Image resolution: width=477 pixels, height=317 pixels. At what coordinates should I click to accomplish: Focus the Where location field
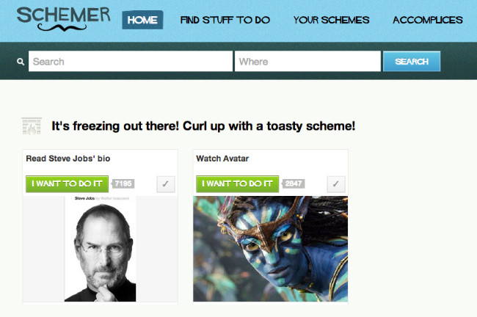click(x=307, y=62)
